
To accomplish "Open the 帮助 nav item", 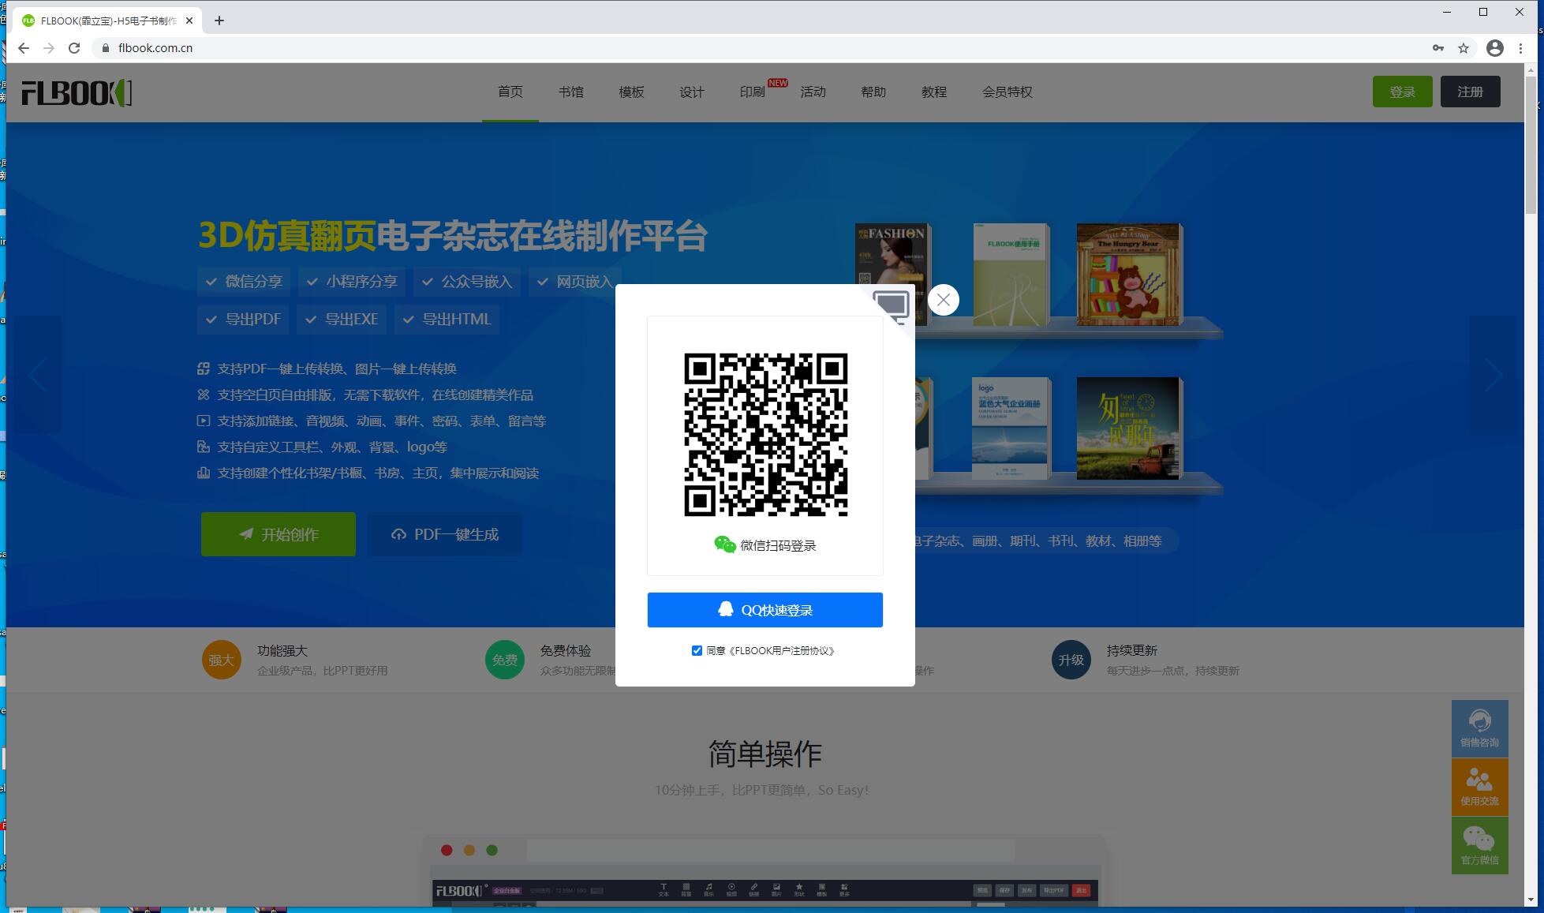I will coord(873,92).
